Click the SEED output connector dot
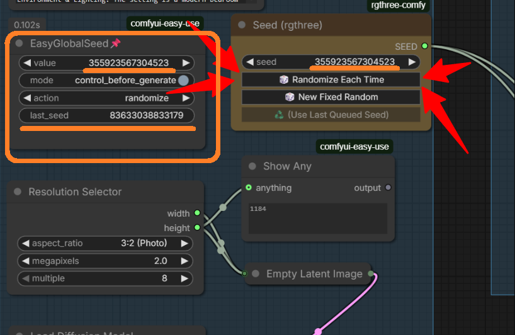The image size is (515, 335). tap(425, 46)
